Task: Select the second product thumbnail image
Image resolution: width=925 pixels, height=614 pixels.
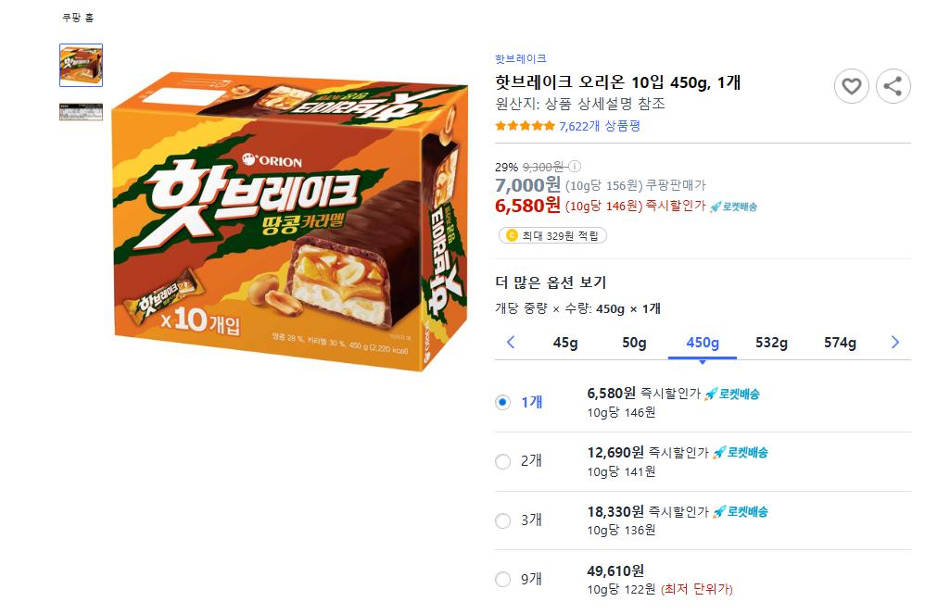Action: 82,111
